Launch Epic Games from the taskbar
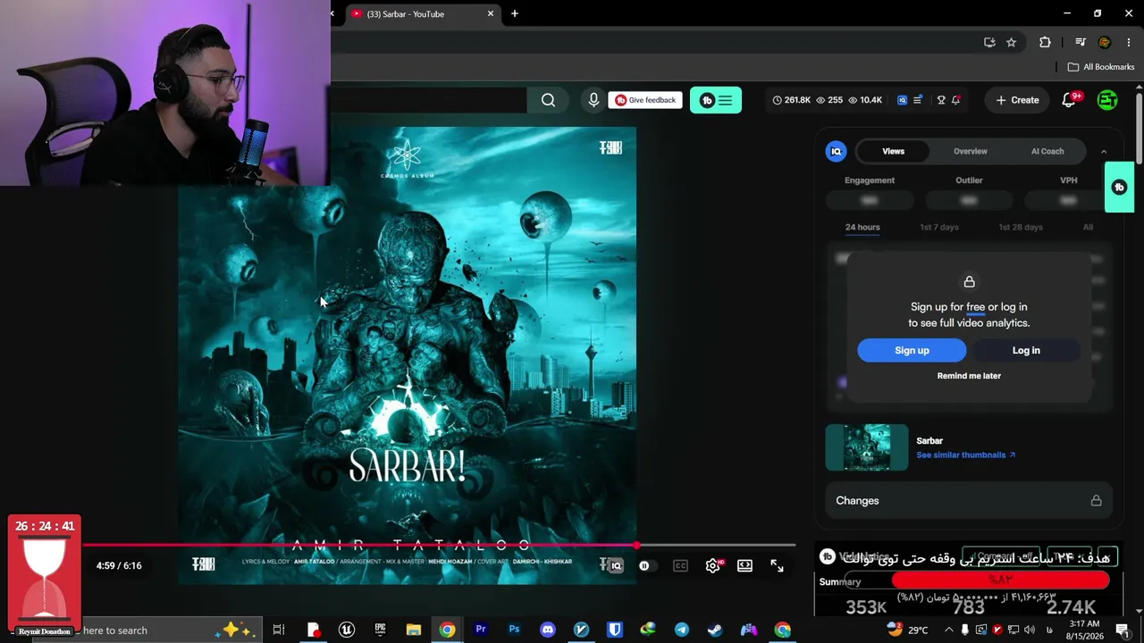 [380, 630]
